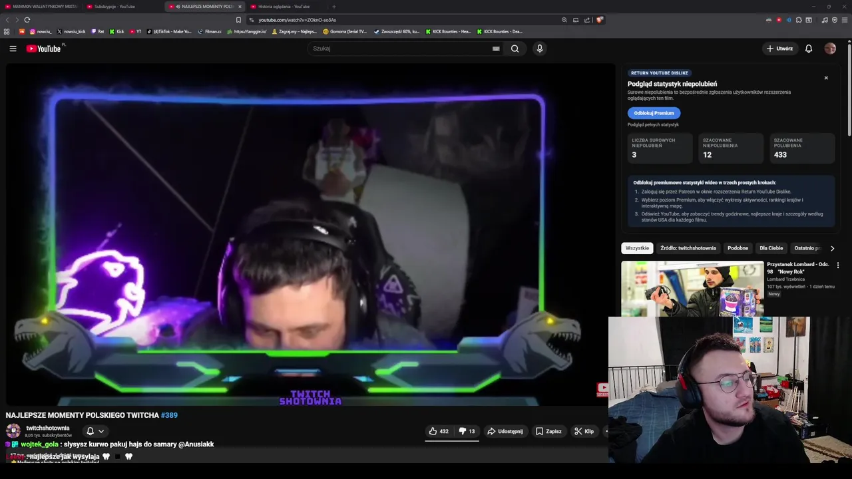Show more filter chips with right arrow
Image resolution: width=852 pixels, height=479 pixels.
pyautogui.click(x=832, y=248)
